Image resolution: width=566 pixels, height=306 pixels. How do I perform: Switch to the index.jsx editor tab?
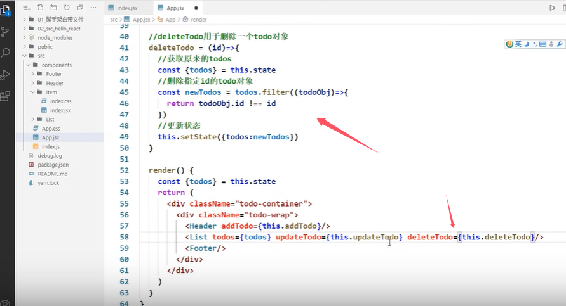[128, 8]
